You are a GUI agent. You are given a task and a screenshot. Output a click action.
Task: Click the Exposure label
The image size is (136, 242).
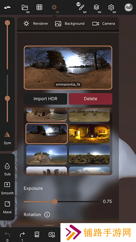point(33,188)
